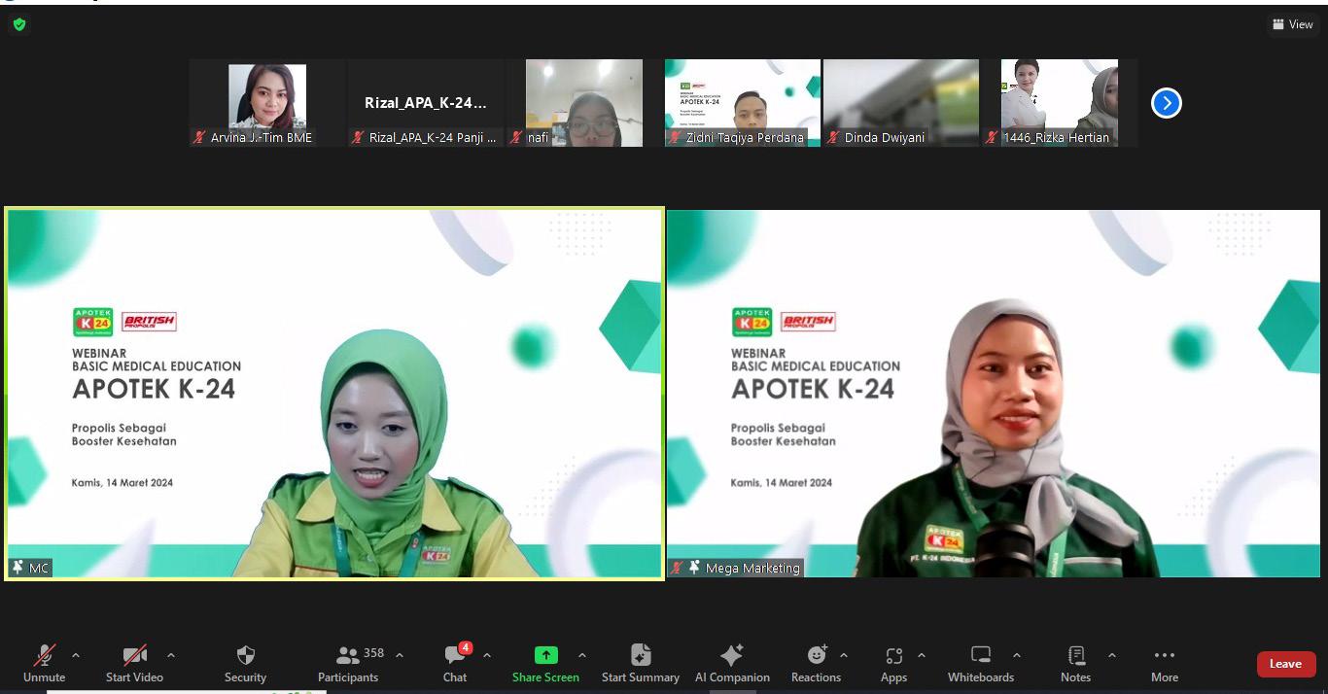Click muted mic icon on Rizal_APA_K-24's tile
The width and height of the screenshot is (1328, 694).
pyautogui.click(x=359, y=137)
